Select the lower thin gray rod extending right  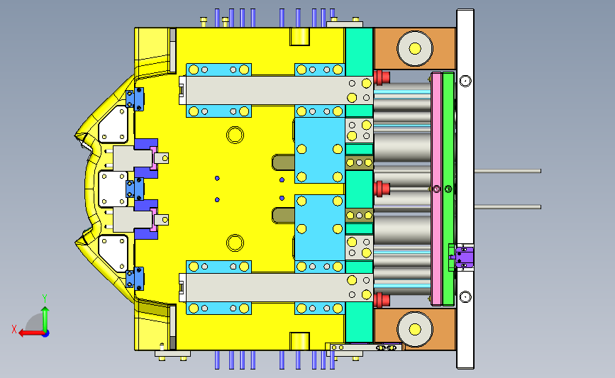point(507,206)
